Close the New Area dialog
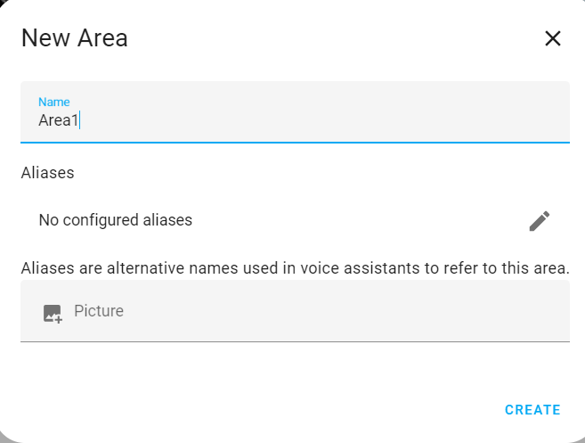Viewport: 585px width, 443px height. point(553,38)
